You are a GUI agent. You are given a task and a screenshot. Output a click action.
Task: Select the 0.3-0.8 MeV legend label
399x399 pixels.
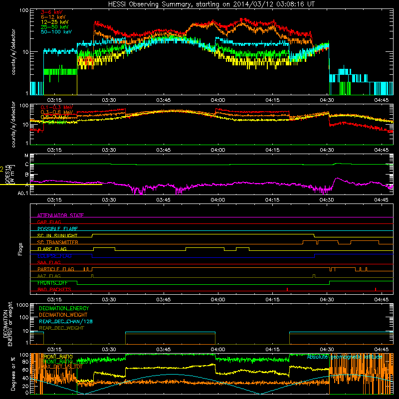point(57,112)
